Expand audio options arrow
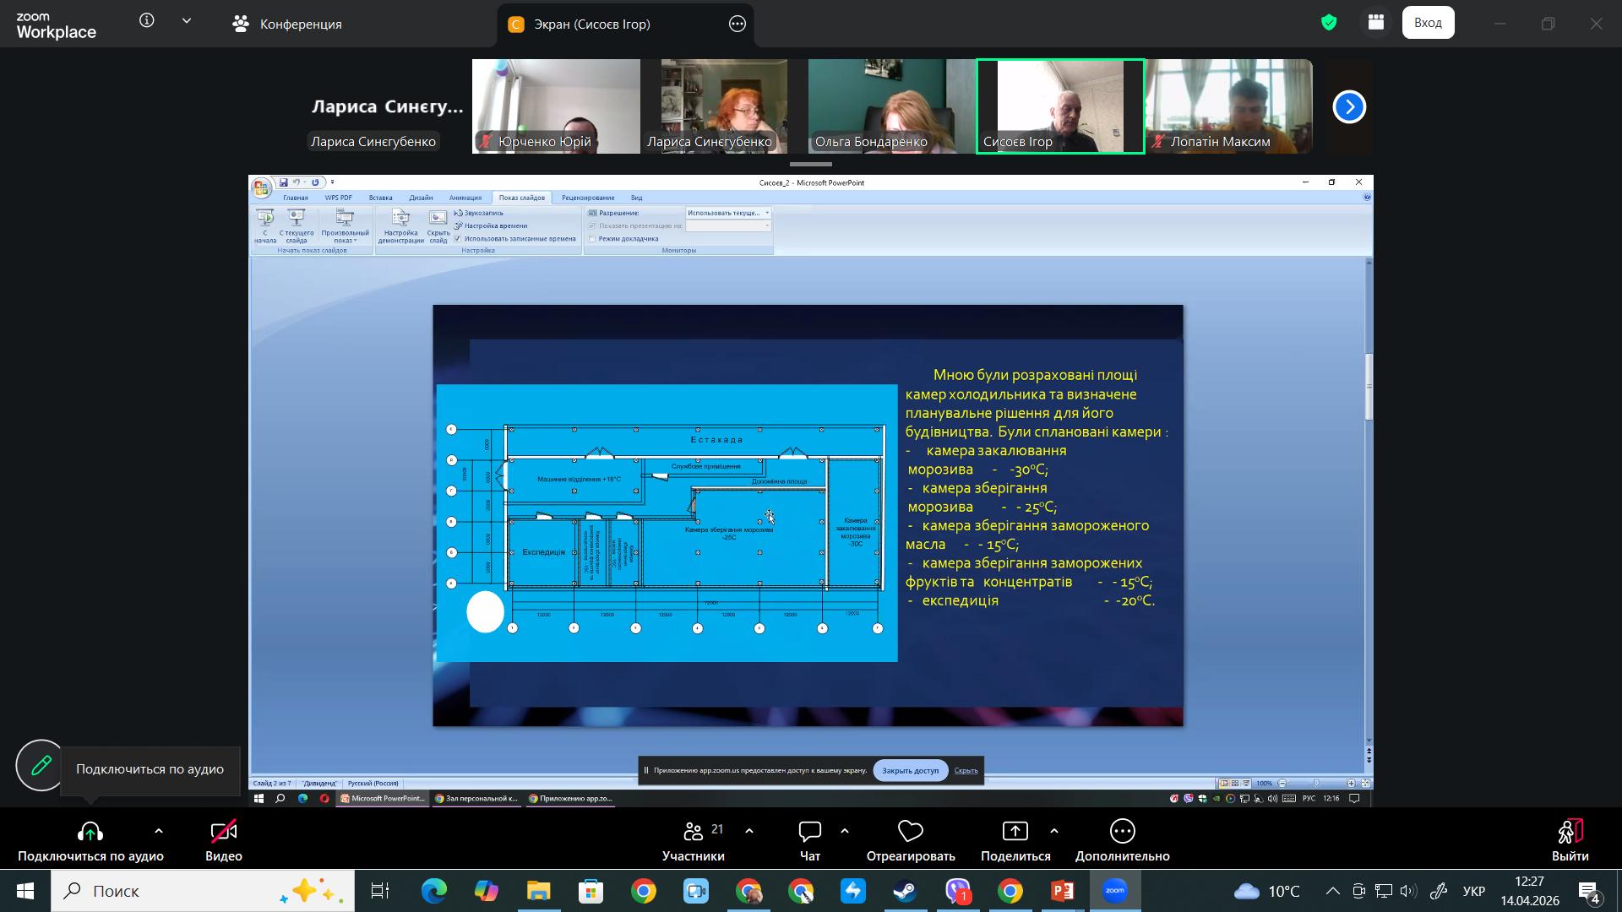This screenshot has width=1622, height=912. click(158, 831)
